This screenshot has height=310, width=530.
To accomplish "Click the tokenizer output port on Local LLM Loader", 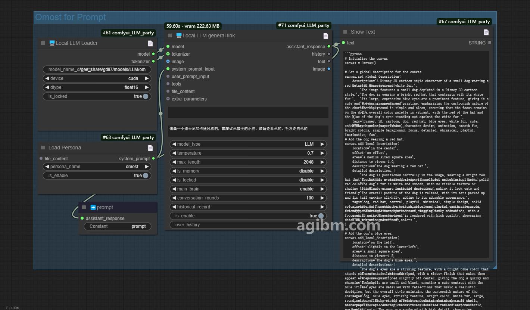I will coord(153,62).
